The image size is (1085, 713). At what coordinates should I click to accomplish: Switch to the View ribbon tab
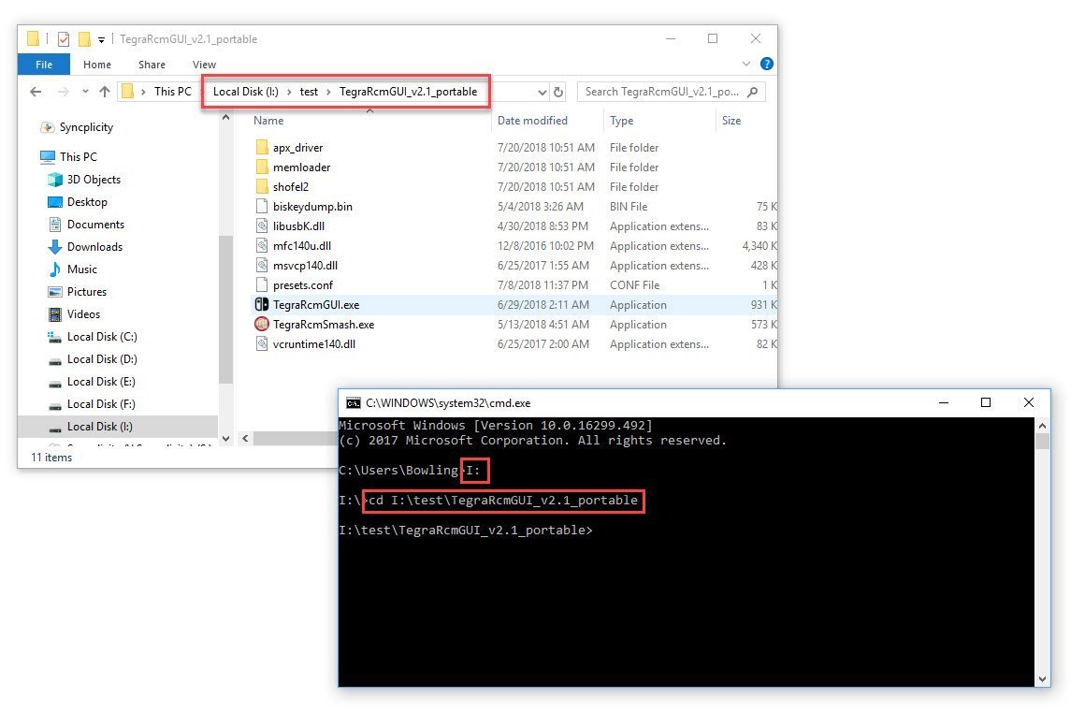click(204, 65)
